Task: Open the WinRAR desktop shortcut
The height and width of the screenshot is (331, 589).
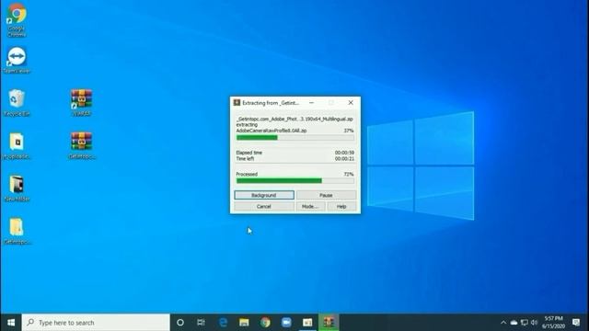Action: tap(82, 103)
